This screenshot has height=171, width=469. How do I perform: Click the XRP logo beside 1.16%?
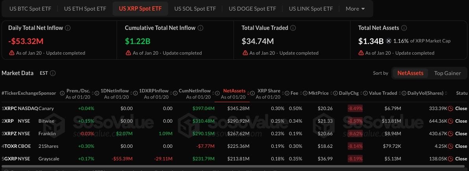coord(389,41)
